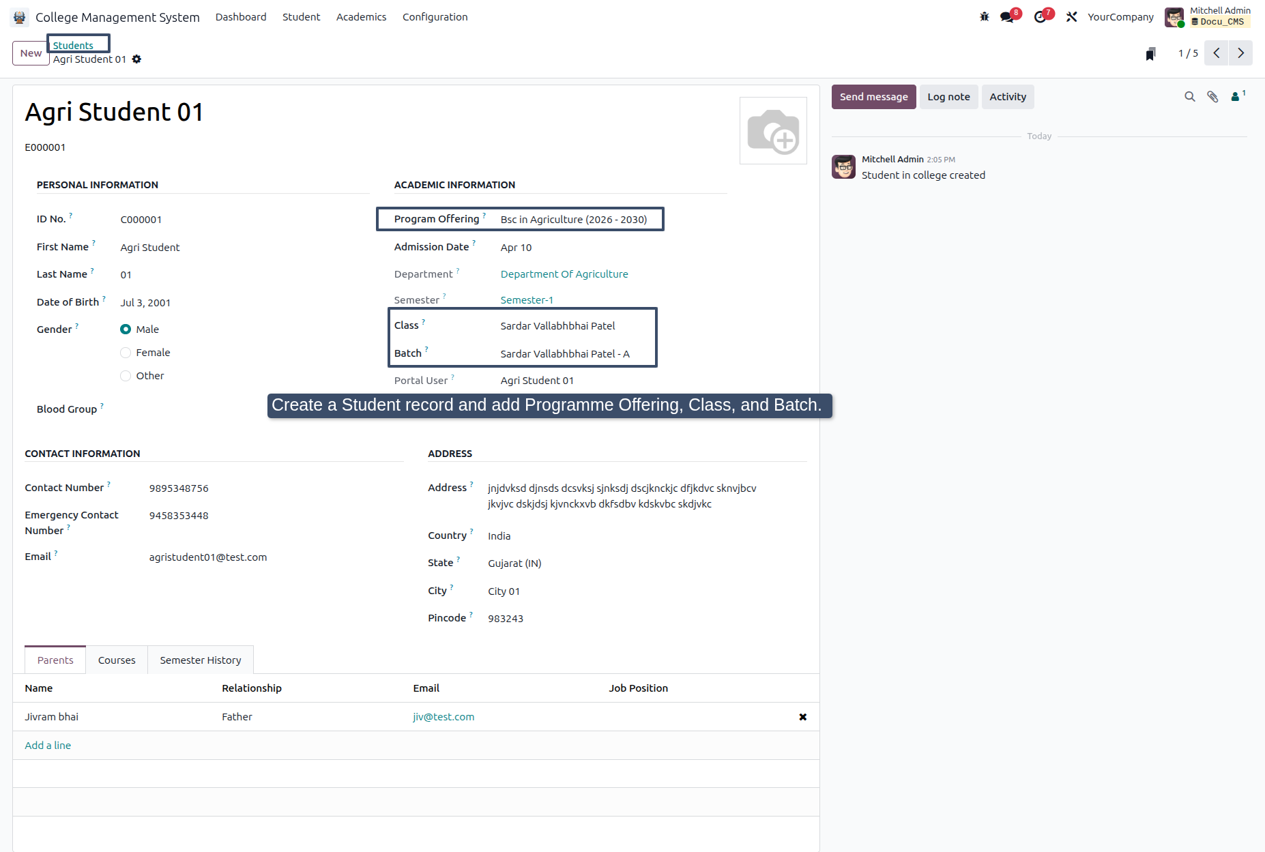The width and height of the screenshot is (1265, 852).
Task: Switch to the Parents tab
Action: point(55,660)
